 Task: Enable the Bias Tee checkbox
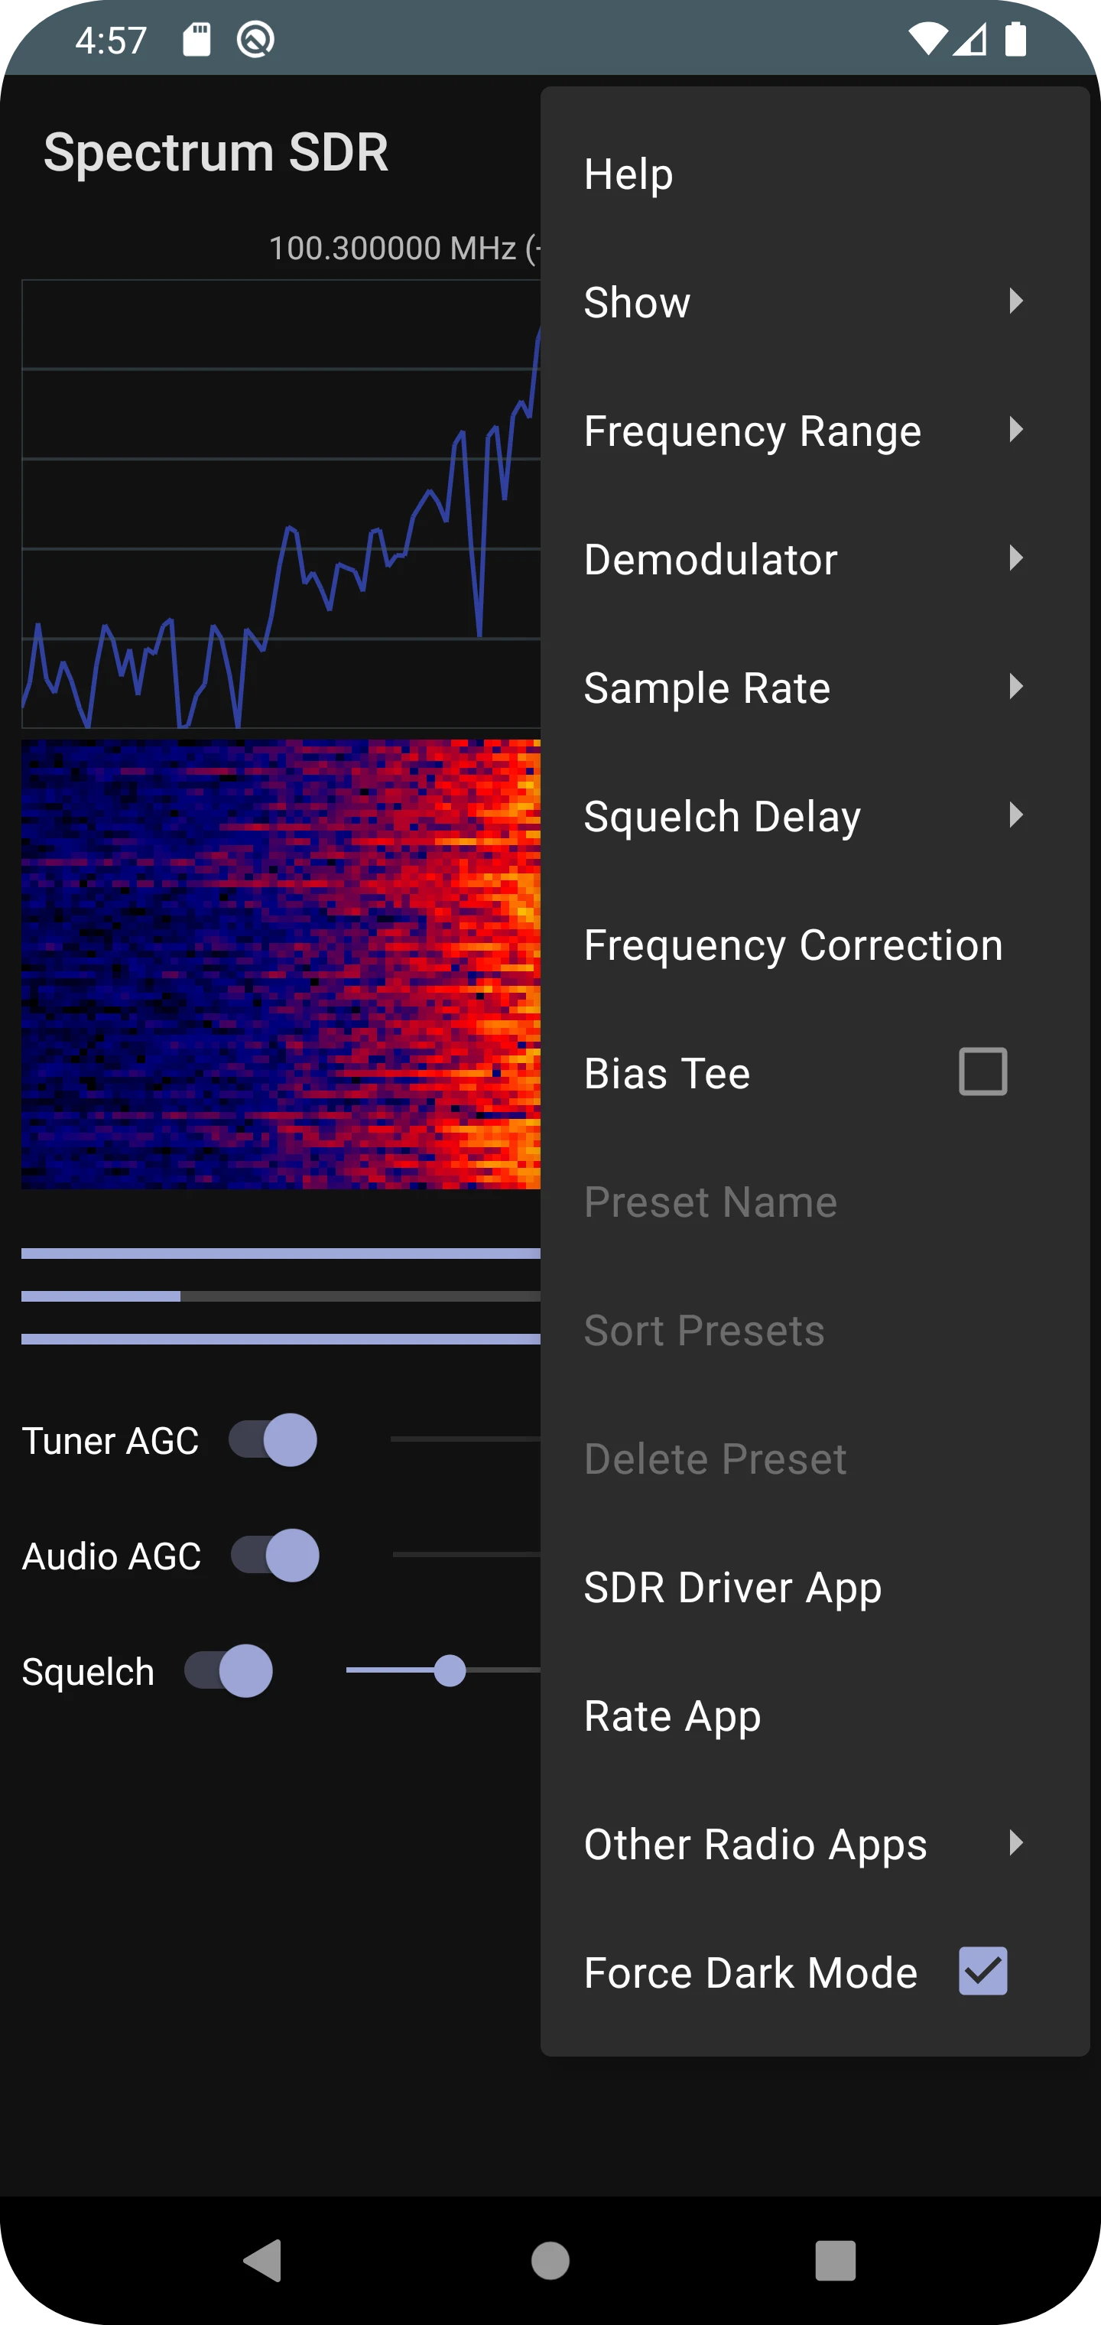coord(982,1071)
